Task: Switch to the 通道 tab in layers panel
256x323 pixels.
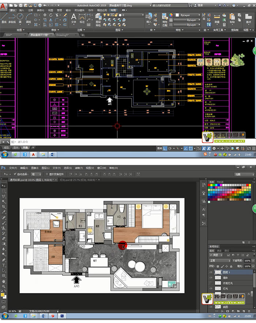Action: (x=219, y=251)
